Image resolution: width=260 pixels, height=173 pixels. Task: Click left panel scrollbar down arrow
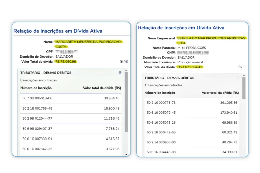(x=126, y=154)
